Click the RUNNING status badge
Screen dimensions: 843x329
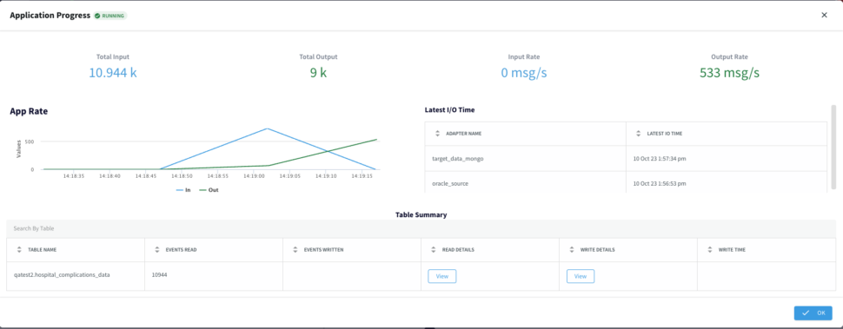pyautogui.click(x=110, y=16)
